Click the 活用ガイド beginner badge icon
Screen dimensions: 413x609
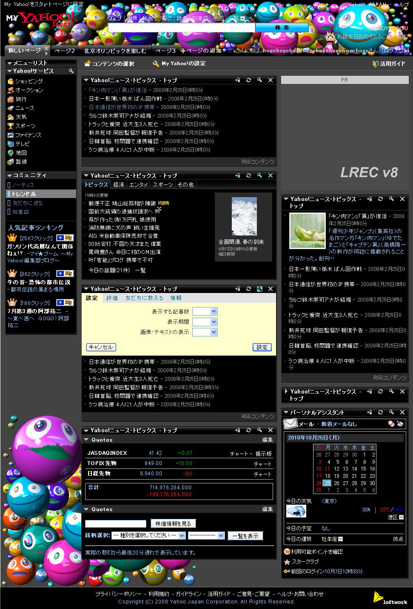tap(376, 64)
